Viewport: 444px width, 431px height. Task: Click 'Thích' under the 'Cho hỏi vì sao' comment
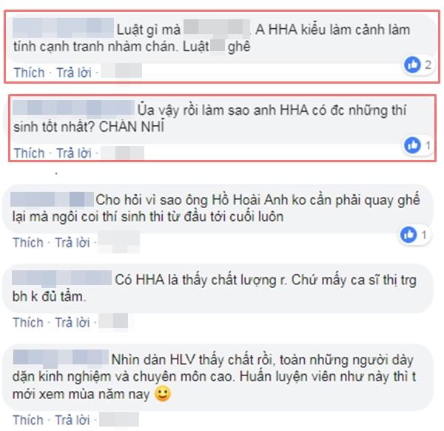[28, 243]
